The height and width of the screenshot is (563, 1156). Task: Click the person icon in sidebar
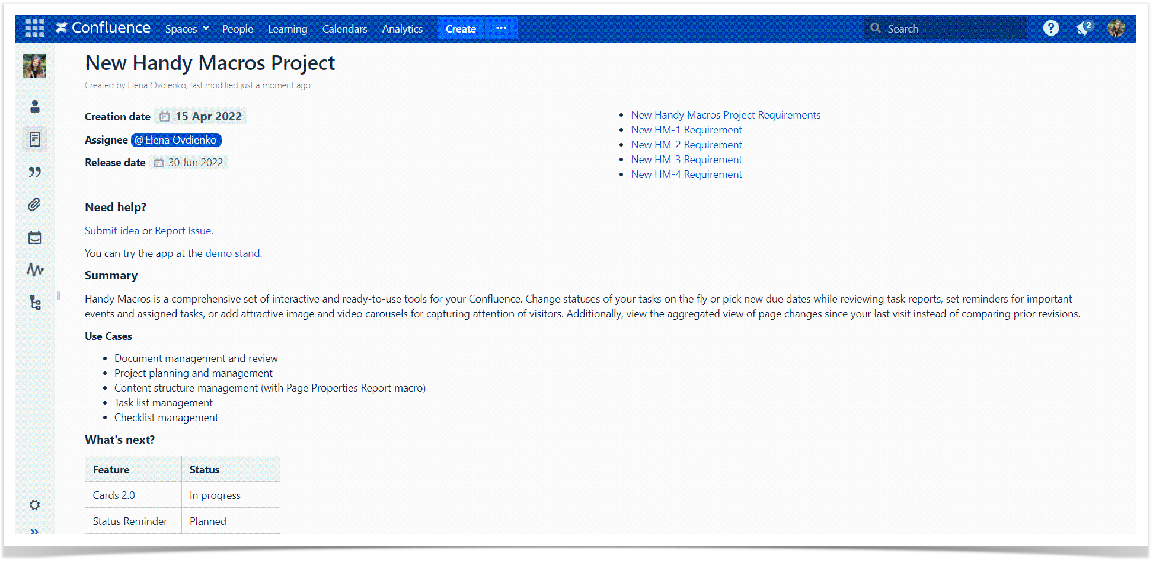(x=35, y=107)
